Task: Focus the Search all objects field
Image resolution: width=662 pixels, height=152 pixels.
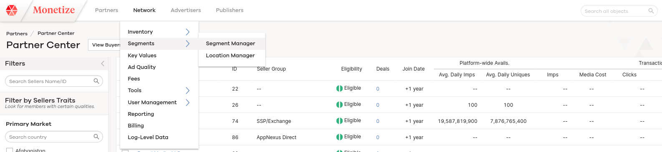Action: (x=619, y=11)
